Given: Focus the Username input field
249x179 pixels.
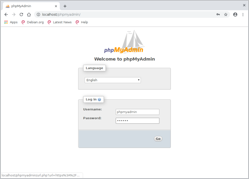Looking at the screenshot, I should 138,112.
